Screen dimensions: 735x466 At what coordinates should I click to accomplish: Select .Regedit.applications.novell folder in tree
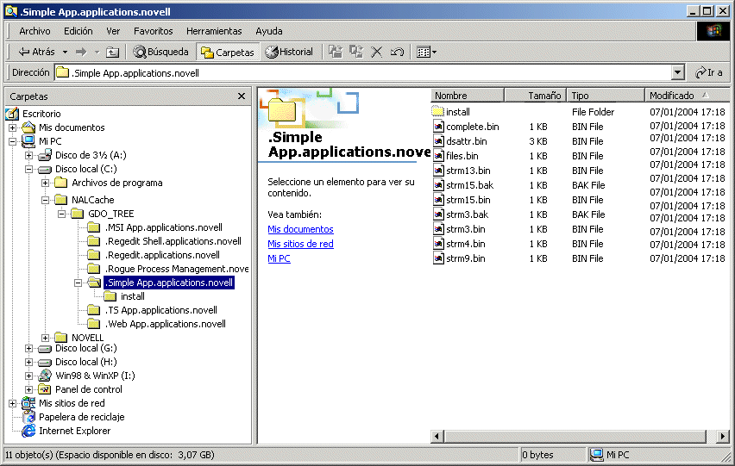[x=162, y=255]
